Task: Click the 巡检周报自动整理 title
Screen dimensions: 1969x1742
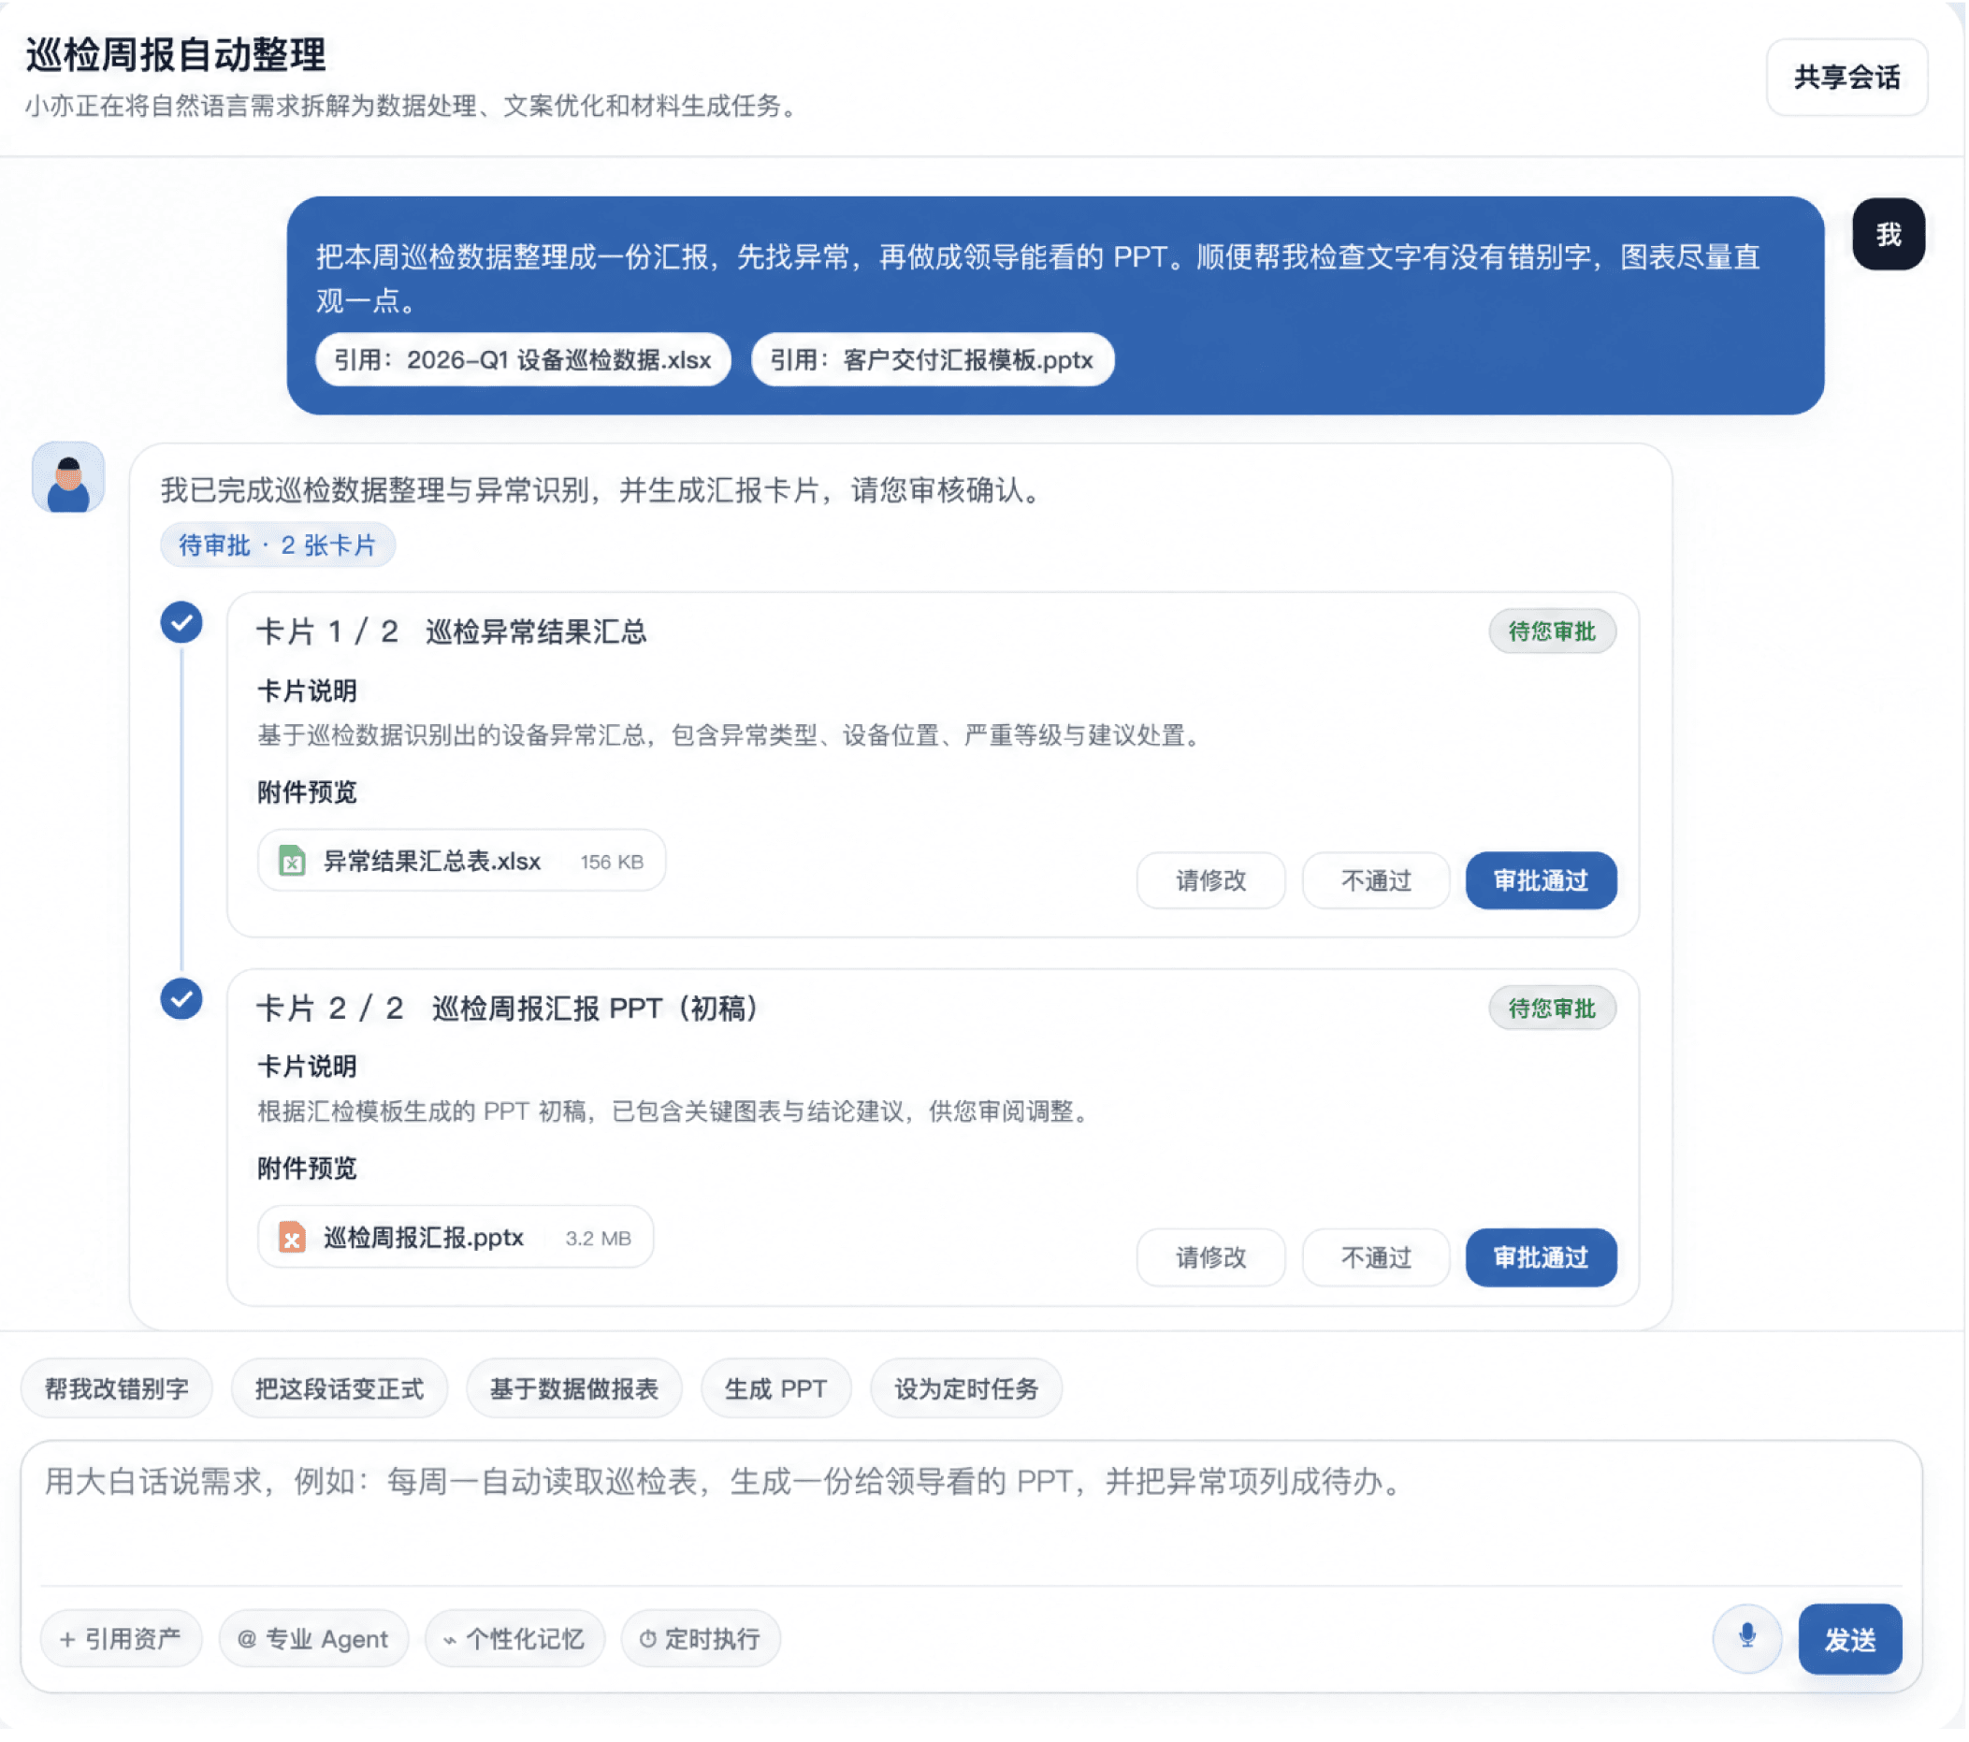Action: point(176,55)
